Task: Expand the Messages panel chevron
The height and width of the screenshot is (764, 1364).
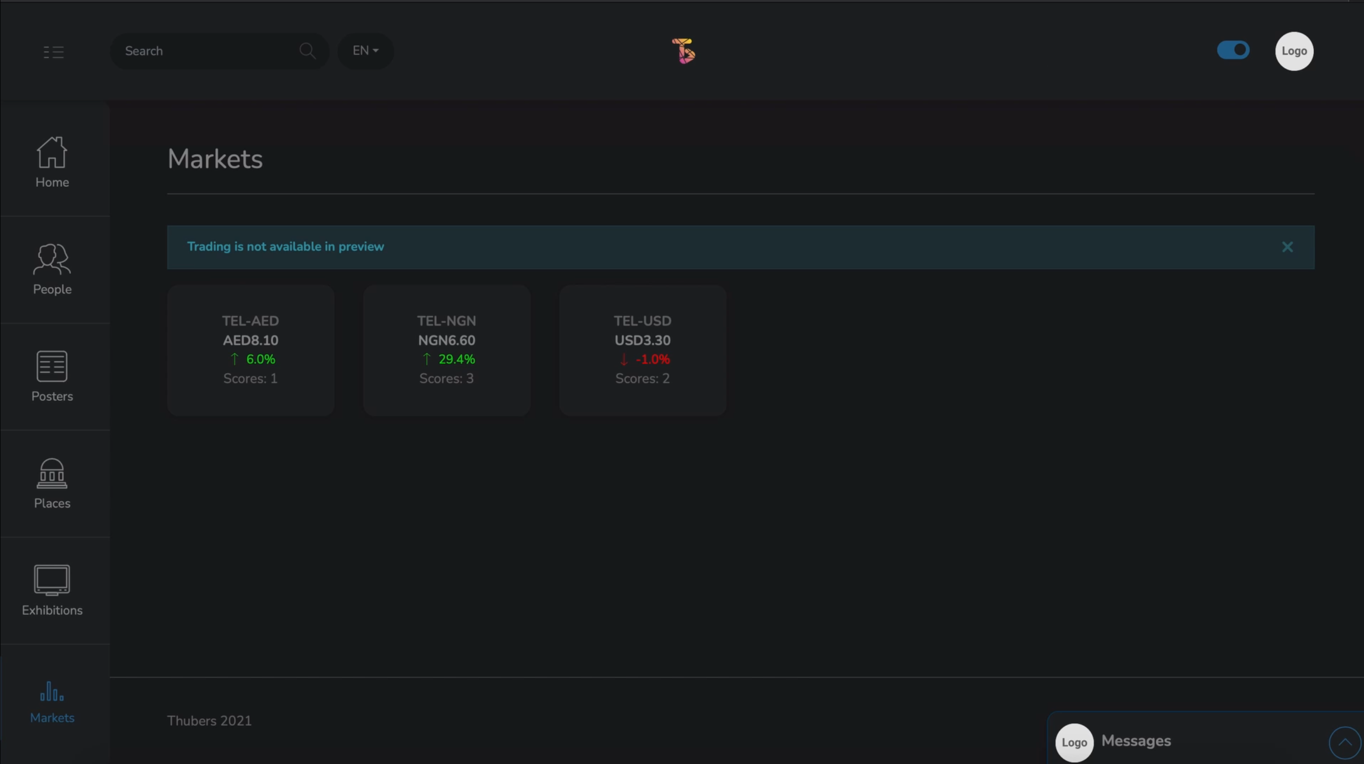Action: 1344,742
